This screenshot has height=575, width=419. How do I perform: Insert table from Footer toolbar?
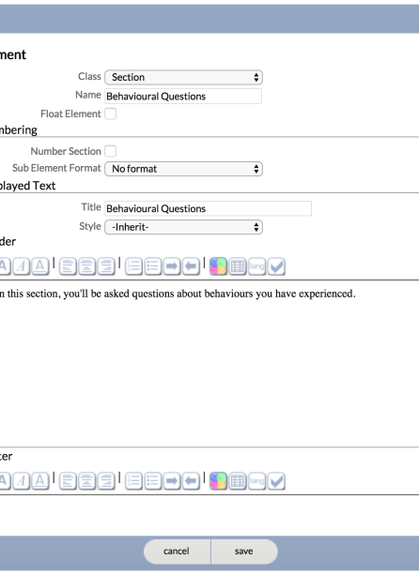coord(238,481)
